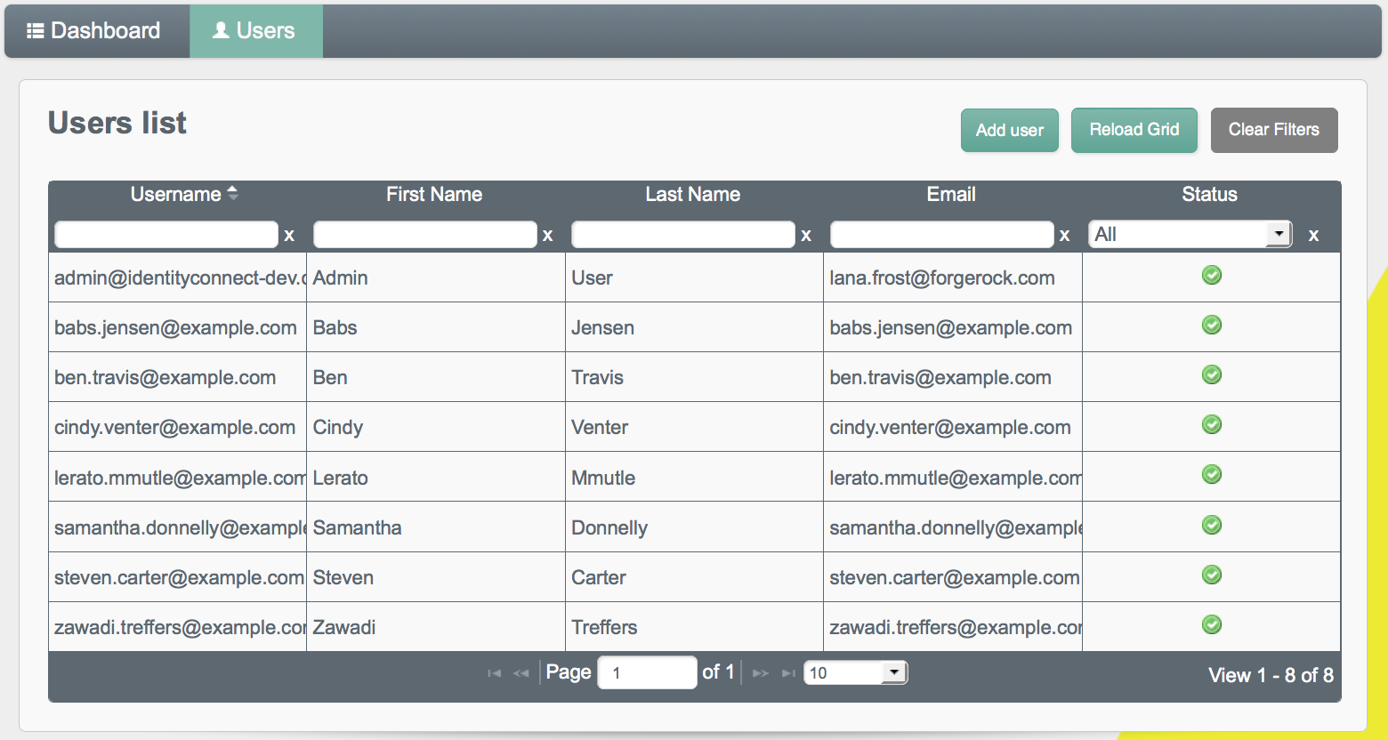Click email lana.frost@forgerock.com cell
The width and height of the screenshot is (1388, 740).
(953, 277)
